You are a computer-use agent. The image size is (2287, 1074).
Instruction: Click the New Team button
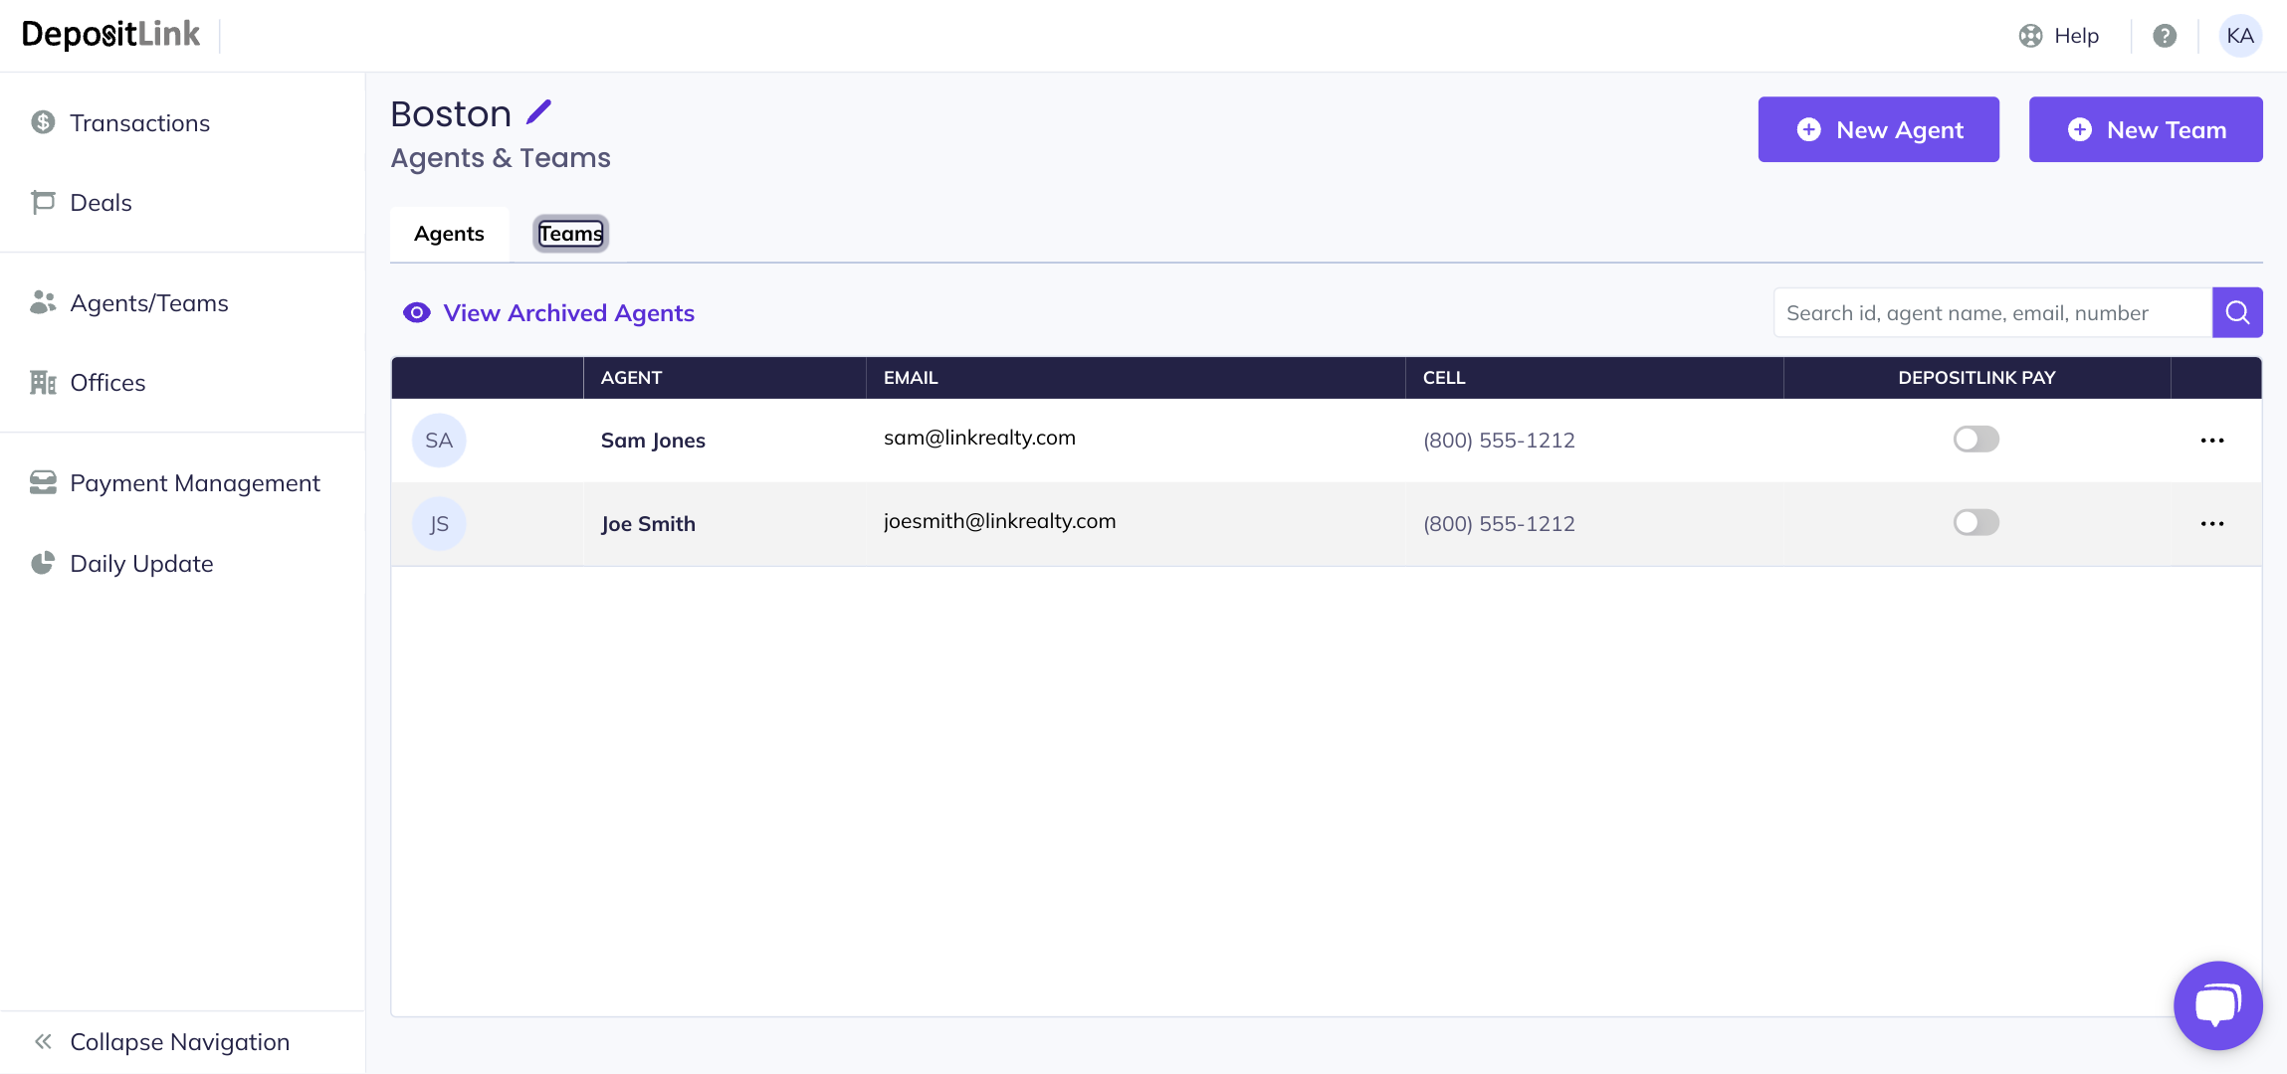2145,129
